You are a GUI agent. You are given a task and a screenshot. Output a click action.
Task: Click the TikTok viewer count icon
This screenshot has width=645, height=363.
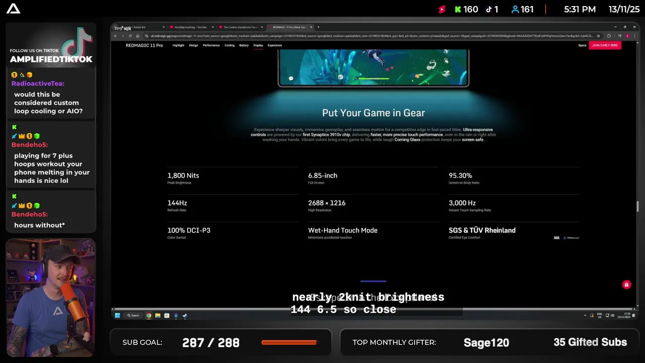point(489,9)
